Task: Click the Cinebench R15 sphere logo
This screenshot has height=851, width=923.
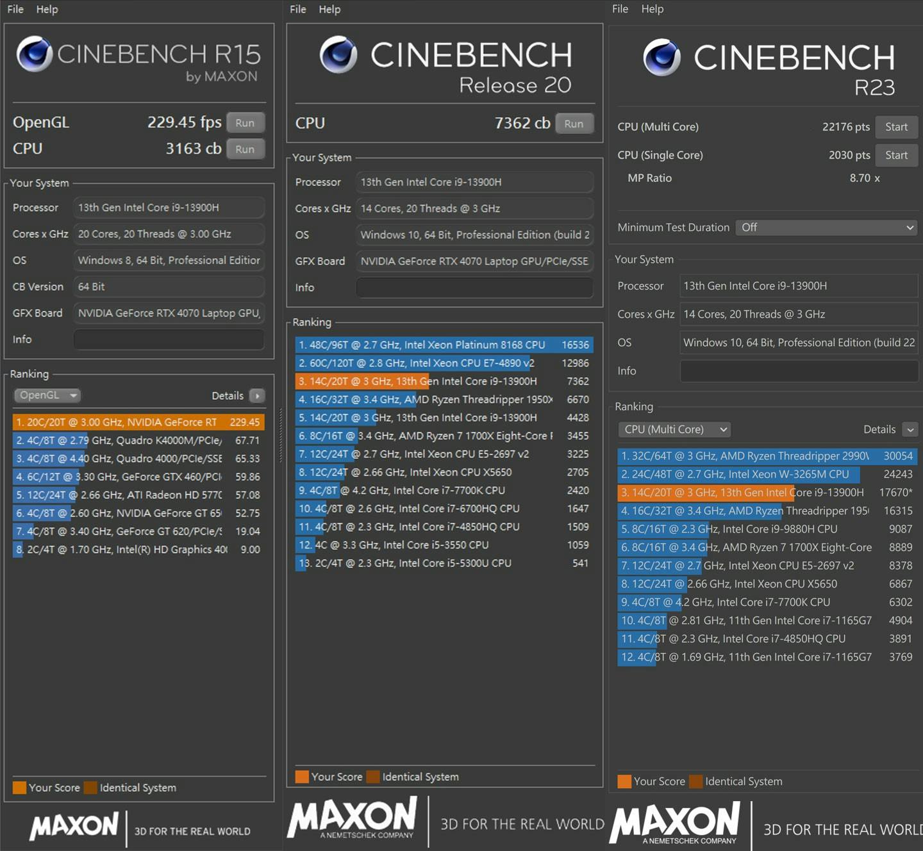Action: pyautogui.click(x=35, y=54)
